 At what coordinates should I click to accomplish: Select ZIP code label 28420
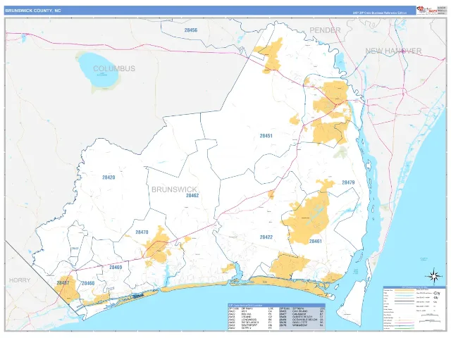[x=109, y=177]
